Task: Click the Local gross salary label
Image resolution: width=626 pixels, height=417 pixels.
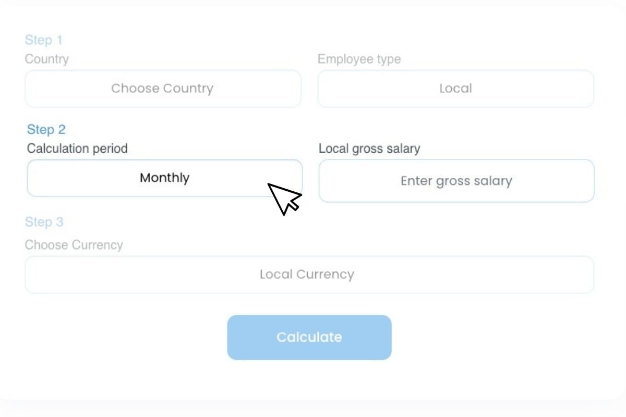Action: pos(369,148)
